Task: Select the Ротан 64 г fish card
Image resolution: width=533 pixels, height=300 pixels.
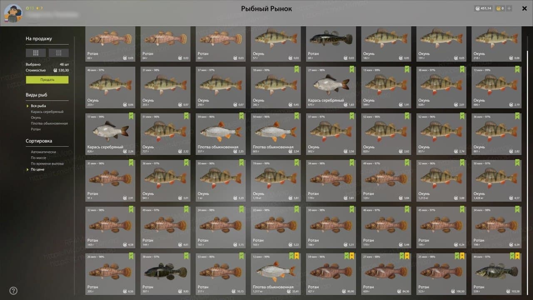Action: [165, 44]
